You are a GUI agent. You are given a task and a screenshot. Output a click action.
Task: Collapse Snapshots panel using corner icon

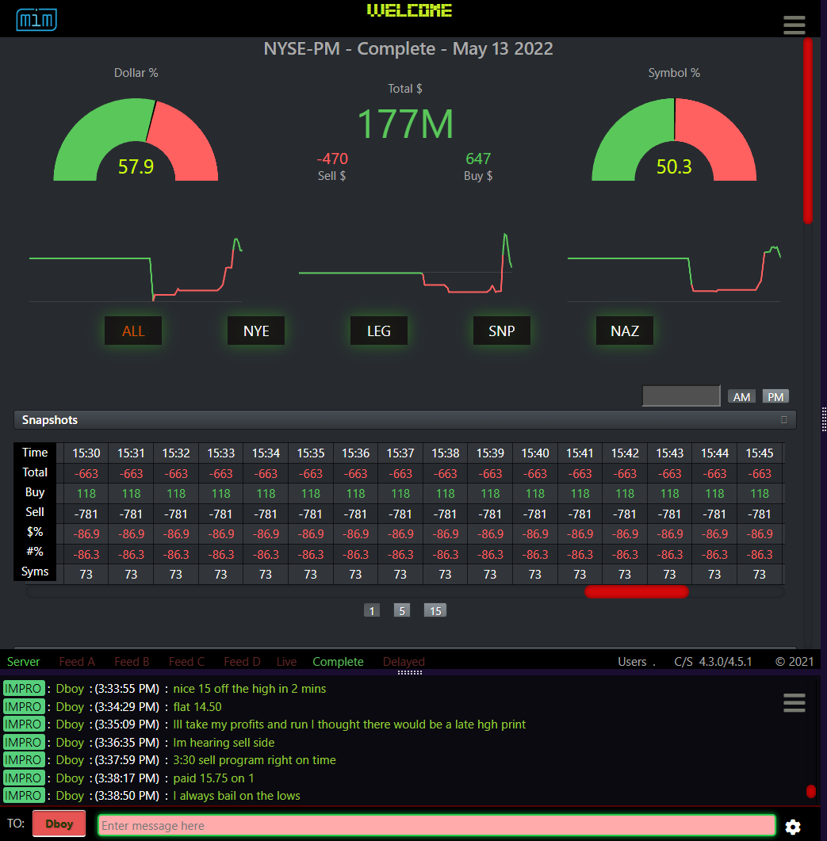[784, 420]
